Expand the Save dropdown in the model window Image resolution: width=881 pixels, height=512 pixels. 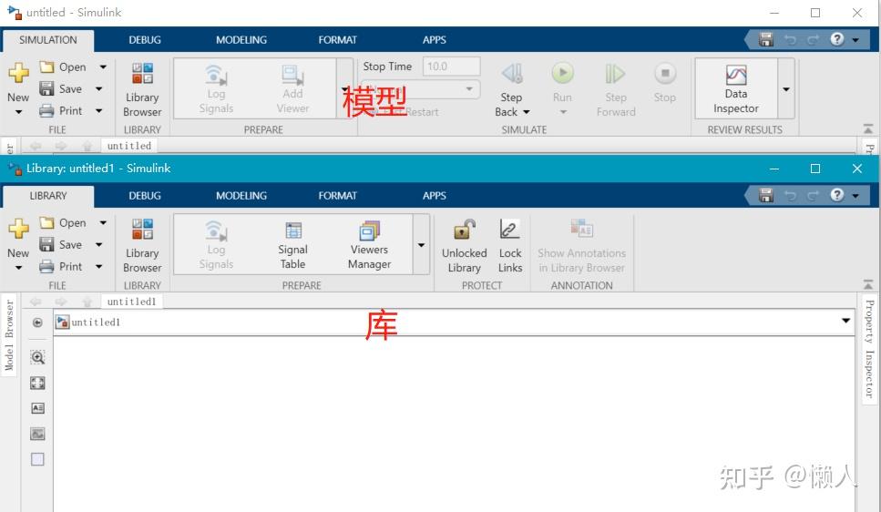[99, 88]
